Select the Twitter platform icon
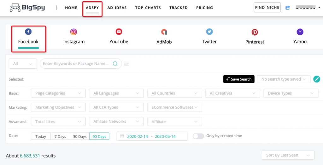The height and width of the screenshot is (165, 323). click(x=209, y=32)
